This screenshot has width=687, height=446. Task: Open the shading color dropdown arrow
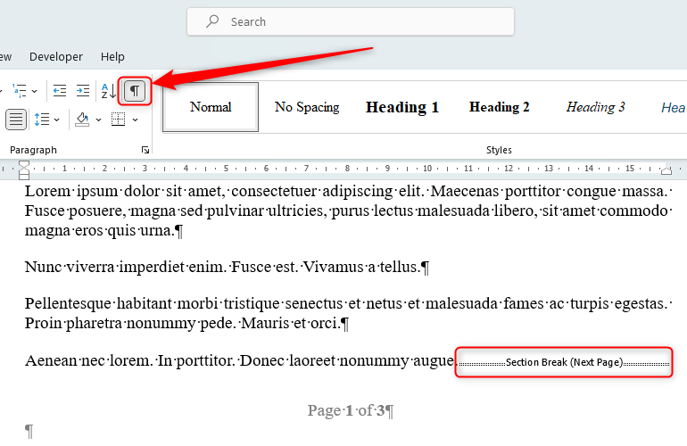[x=98, y=120]
